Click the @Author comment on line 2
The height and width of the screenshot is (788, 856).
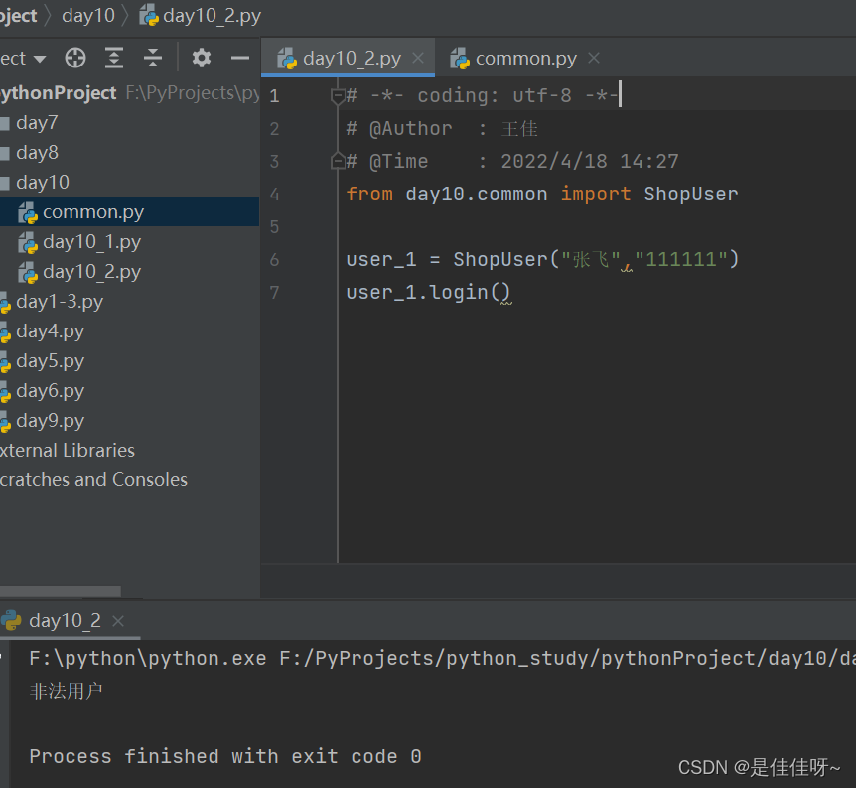click(x=442, y=129)
